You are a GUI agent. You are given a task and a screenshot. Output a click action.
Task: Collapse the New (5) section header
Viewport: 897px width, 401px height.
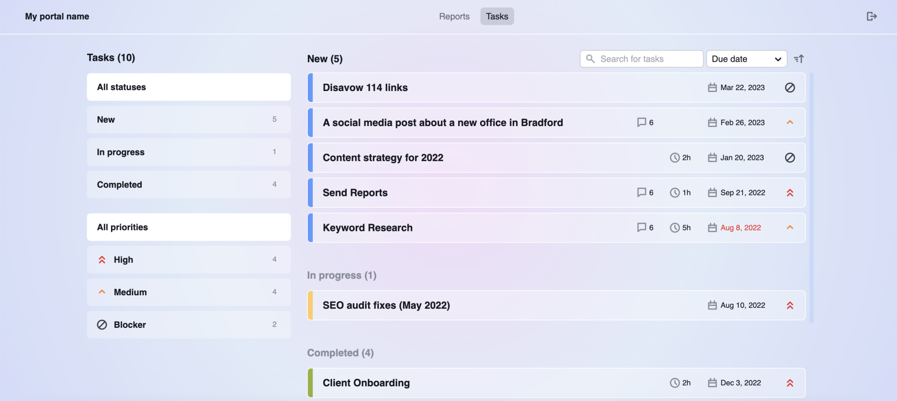(325, 59)
